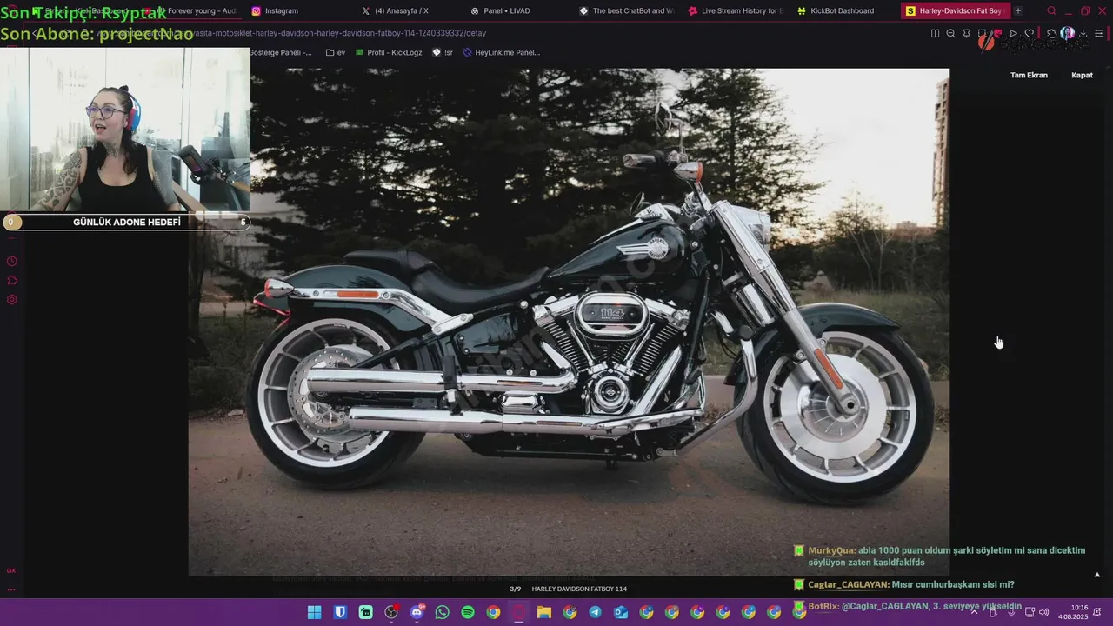Open the volume speaker tray icon
Screen dimensions: 1113x626
tap(1043, 612)
